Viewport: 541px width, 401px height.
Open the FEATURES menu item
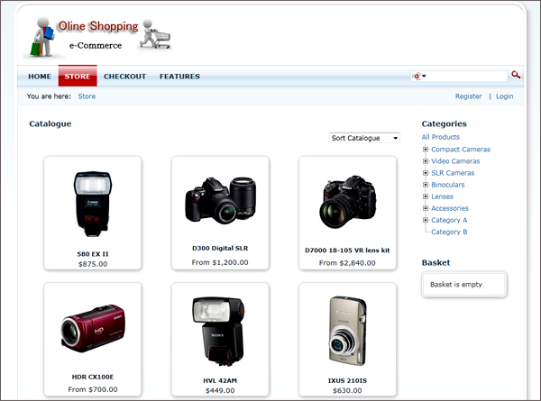[x=179, y=77]
